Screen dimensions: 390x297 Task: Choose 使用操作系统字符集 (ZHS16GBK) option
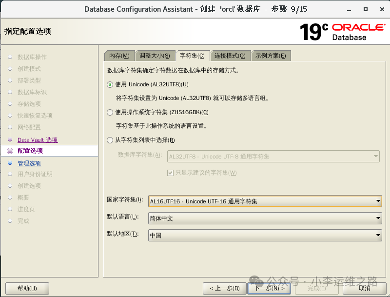pos(110,113)
